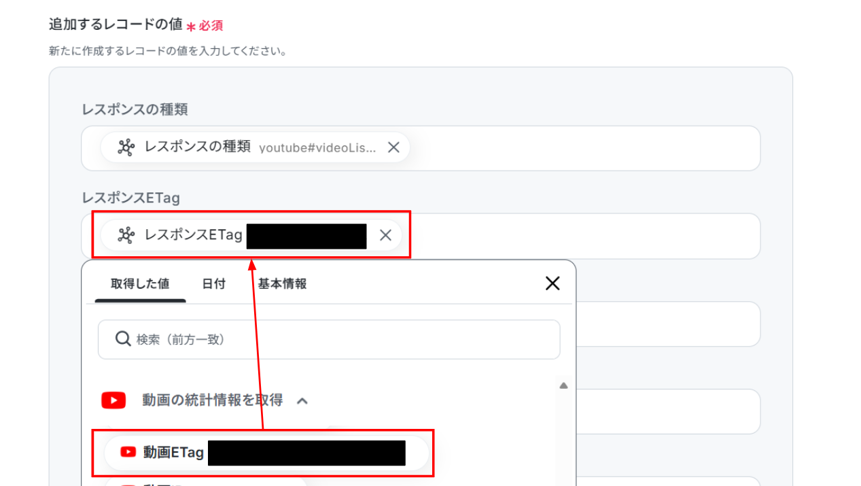Close the value picker popup
The height and width of the screenshot is (486, 861).
coord(552,283)
